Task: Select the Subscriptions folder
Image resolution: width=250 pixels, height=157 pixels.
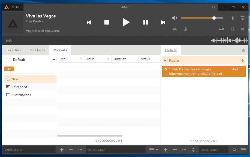Action: click(21, 95)
